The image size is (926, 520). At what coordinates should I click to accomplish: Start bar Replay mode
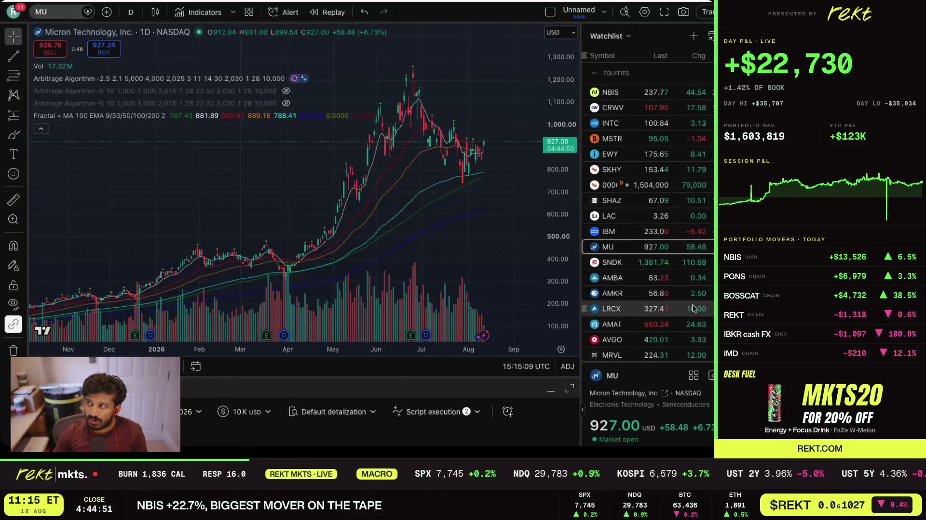pyautogui.click(x=327, y=12)
